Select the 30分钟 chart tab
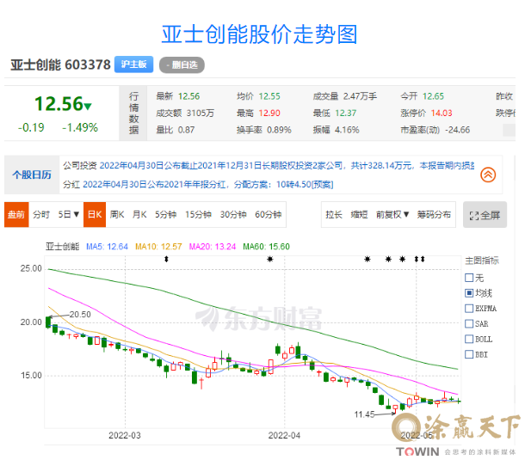 pos(233,214)
